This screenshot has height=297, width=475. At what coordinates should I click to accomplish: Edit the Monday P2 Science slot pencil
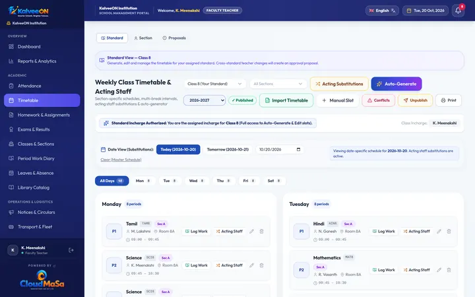(251, 265)
